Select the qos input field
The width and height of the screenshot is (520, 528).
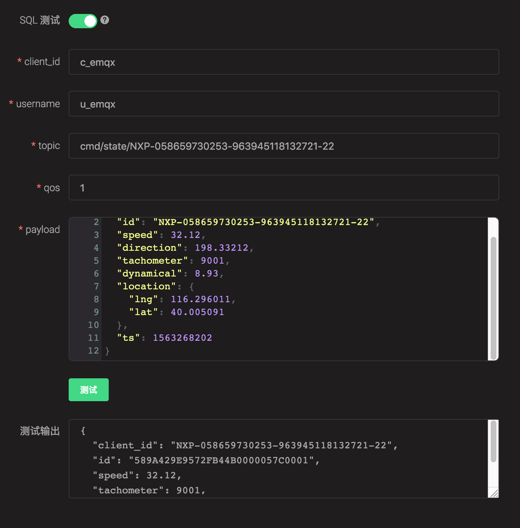[x=284, y=188]
